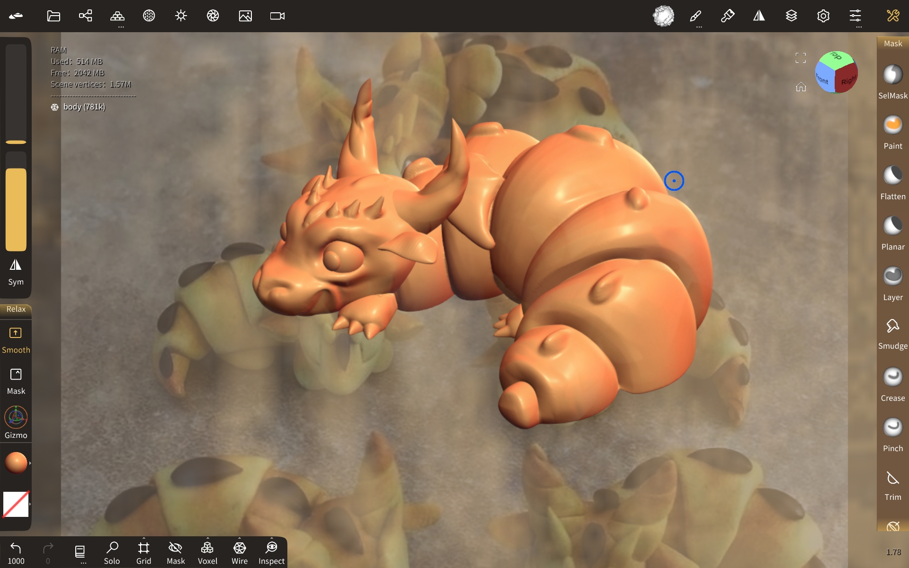Select the Smudge tool

pos(892,326)
